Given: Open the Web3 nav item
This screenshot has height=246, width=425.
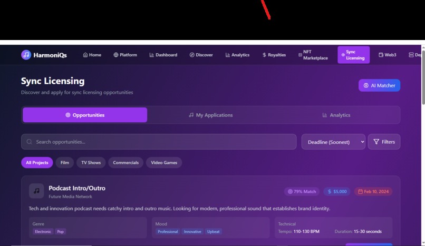Looking at the screenshot, I should [x=388, y=55].
